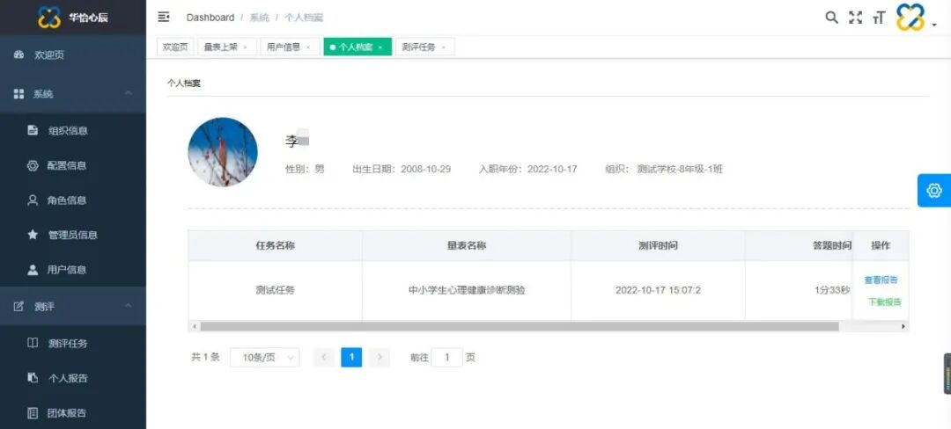
Task: Click 团体报告 list icon
Action: tap(33, 413)
